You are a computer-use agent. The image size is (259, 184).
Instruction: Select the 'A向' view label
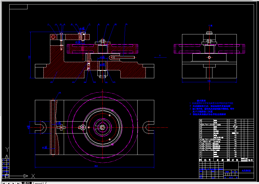coord(210,26)
